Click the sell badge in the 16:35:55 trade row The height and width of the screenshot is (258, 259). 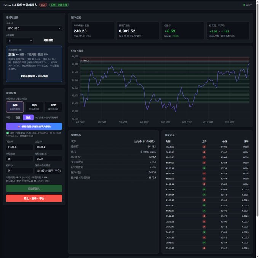click(204, 173)
